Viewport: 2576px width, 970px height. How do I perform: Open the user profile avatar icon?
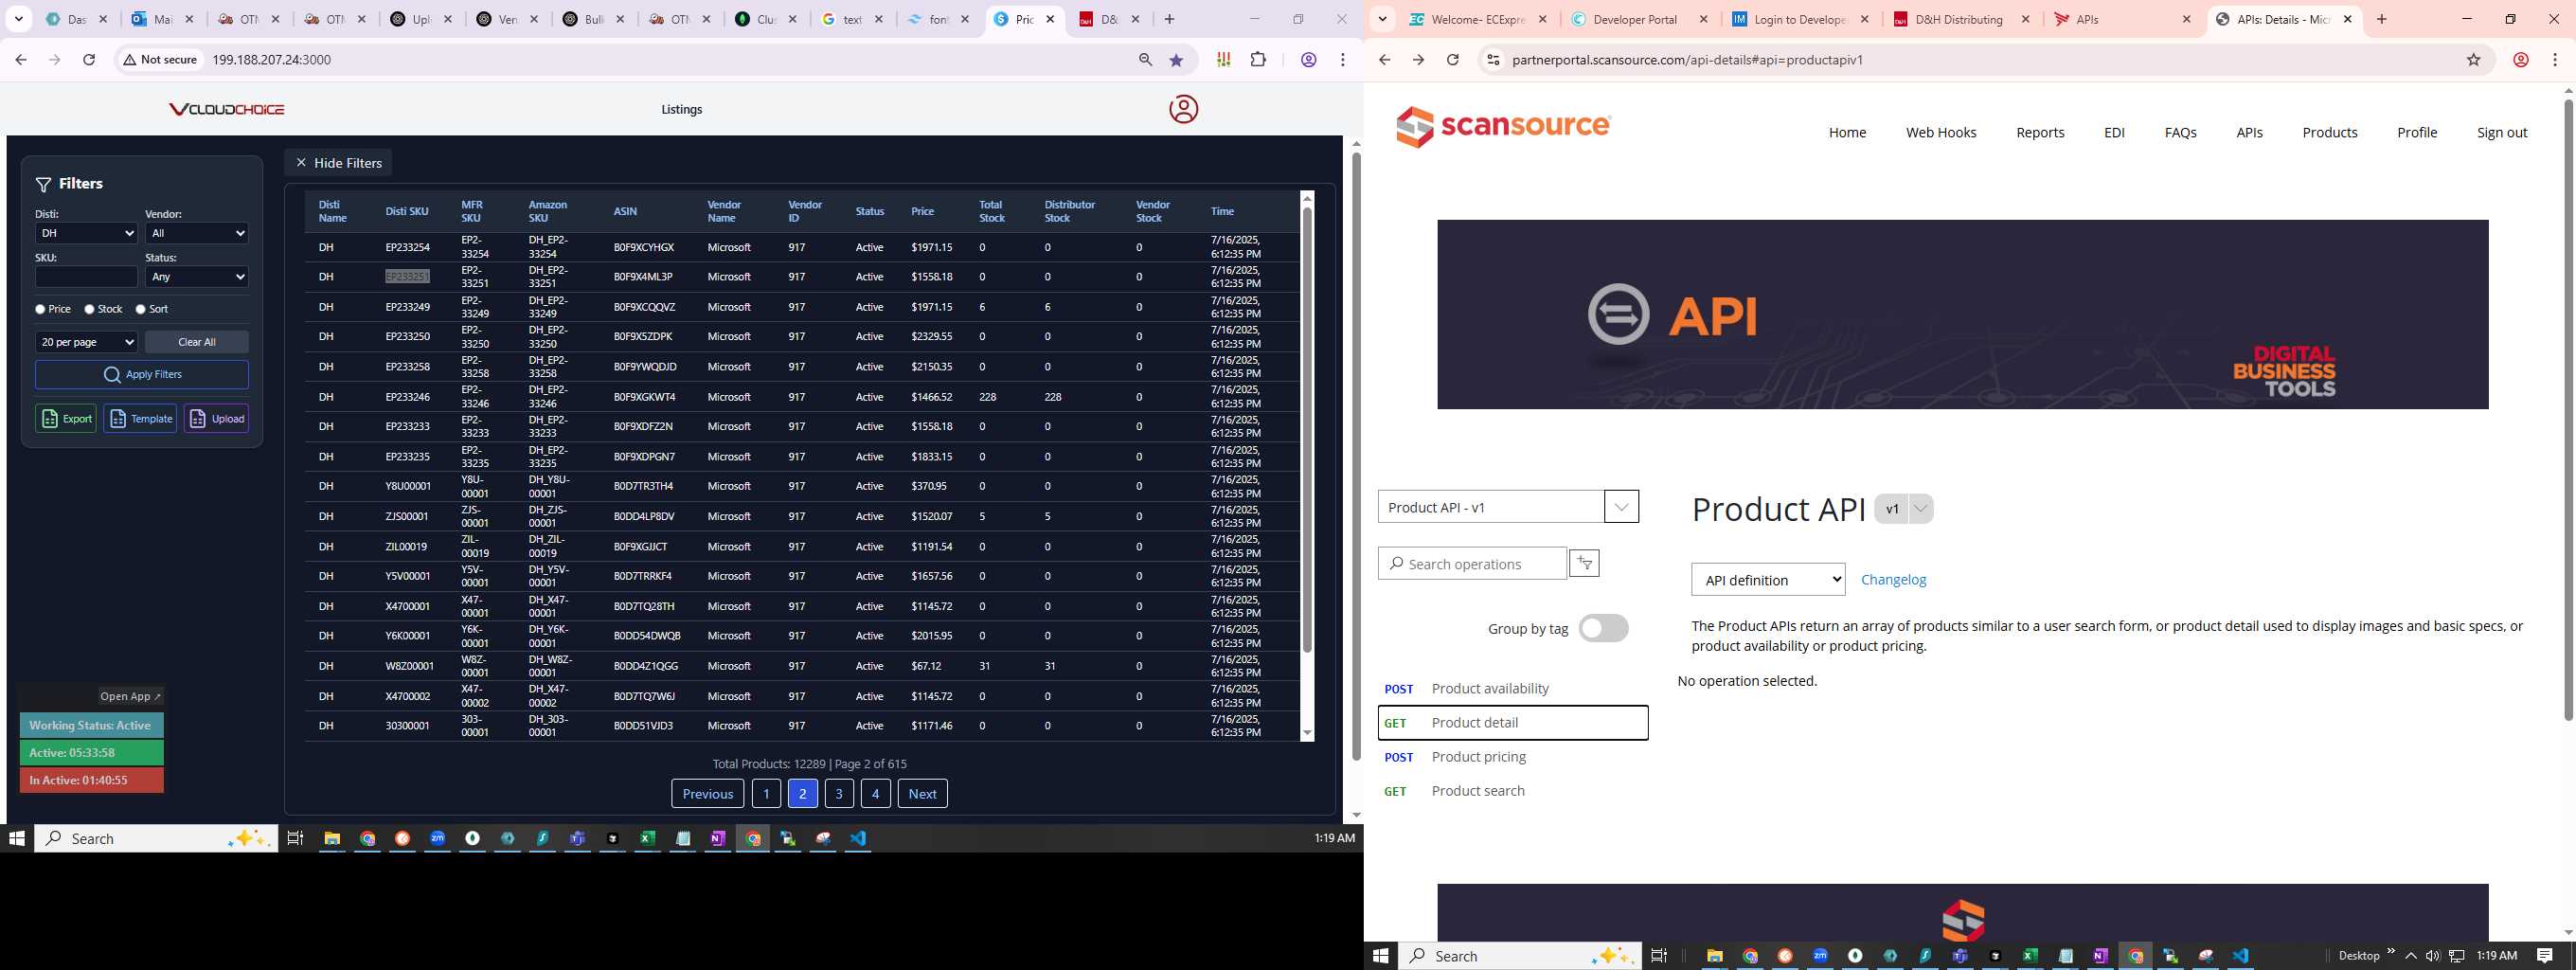coord(1183,109)
